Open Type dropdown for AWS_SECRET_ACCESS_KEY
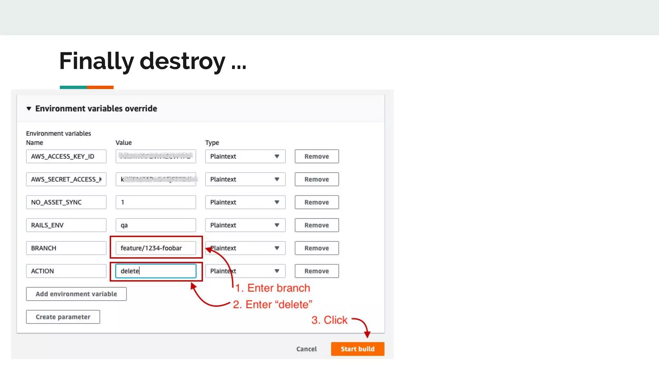The image size is (659, 370). click(x=245, y=179)
